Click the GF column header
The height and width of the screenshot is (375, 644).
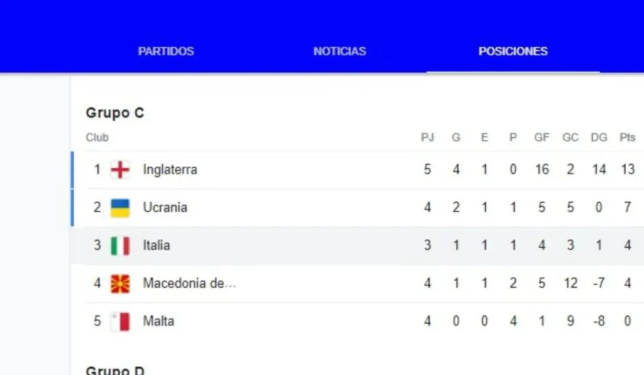(x=541, y=138)
